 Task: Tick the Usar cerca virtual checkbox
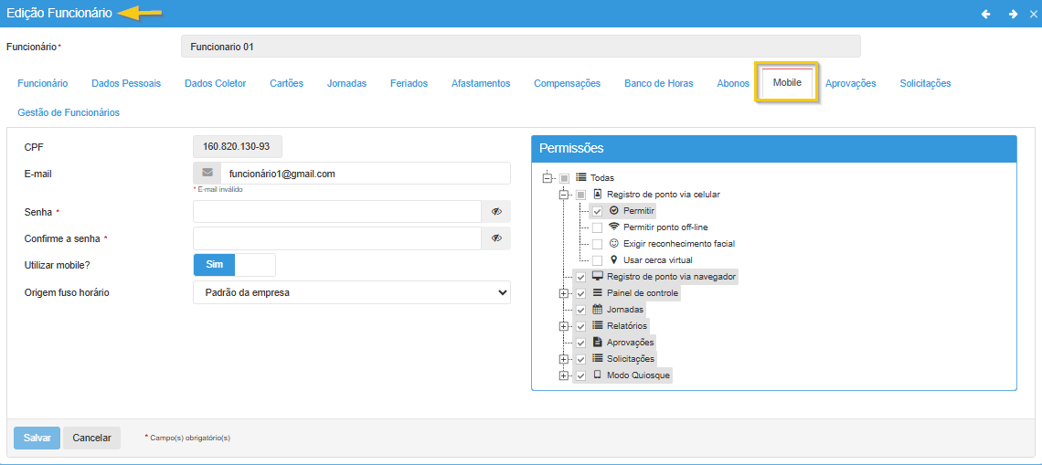pyautogui.click(x=597, y=260)
